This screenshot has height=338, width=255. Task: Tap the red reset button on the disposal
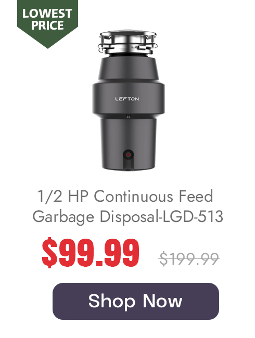tap(128, 155)
